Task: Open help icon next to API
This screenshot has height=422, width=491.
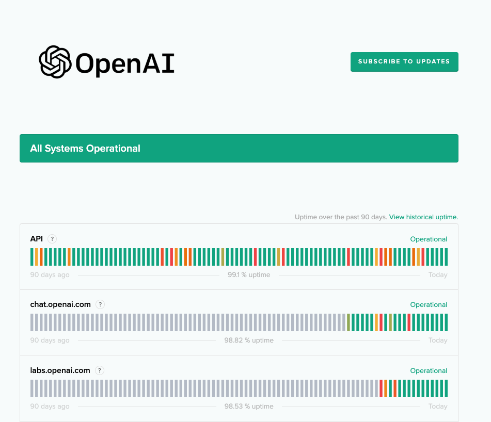Action: coord(52,239)
